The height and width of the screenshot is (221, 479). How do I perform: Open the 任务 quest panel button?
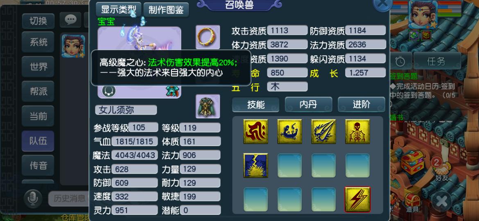pyautogui.click(x=437, y=61)
